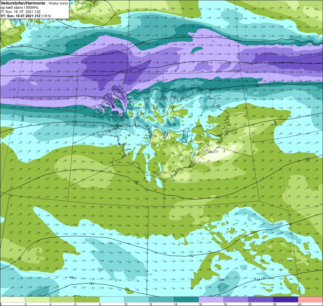The image size is (323, 306).
Task: Click the western '144' contour label
Action: (70, 77)
